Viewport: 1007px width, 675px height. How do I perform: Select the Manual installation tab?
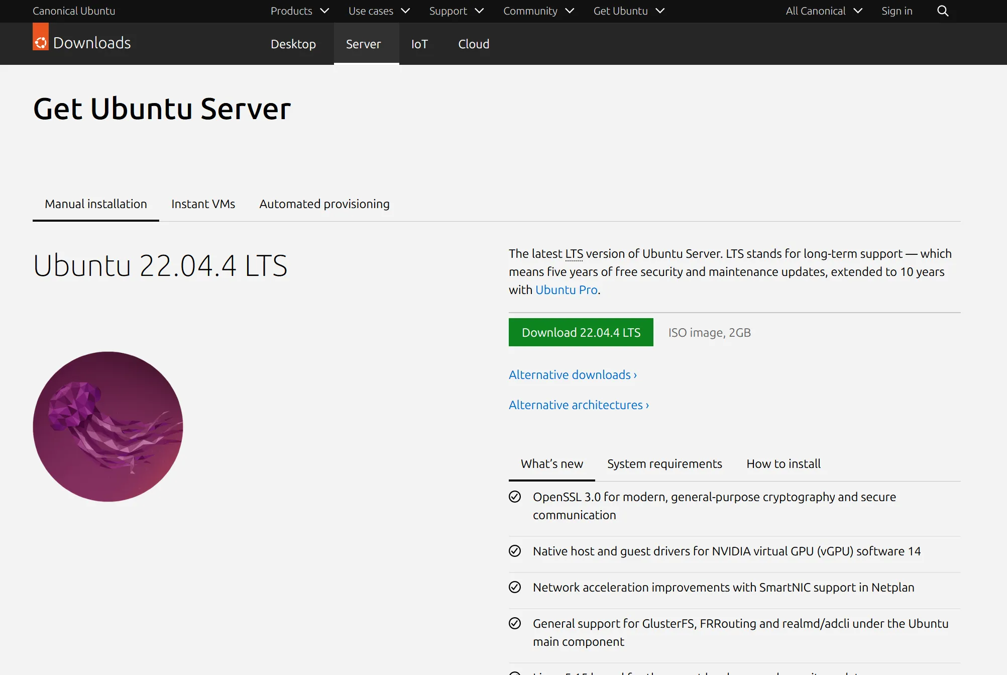pos(96,204)
